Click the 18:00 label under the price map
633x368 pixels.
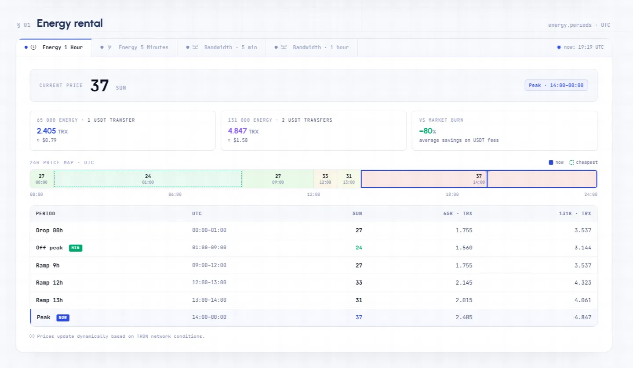pyautogui.click(x=452, y=195)
